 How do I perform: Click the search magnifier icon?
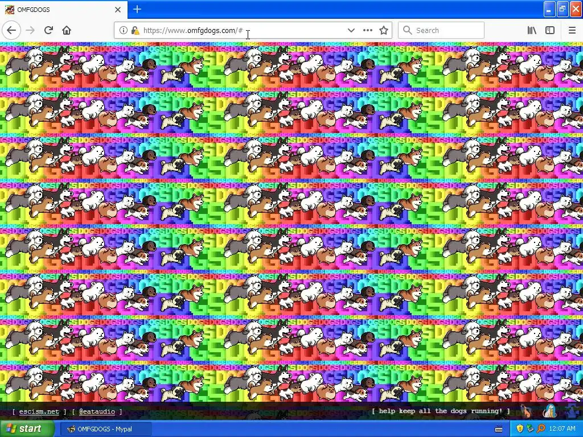click(x=408, y=30)
